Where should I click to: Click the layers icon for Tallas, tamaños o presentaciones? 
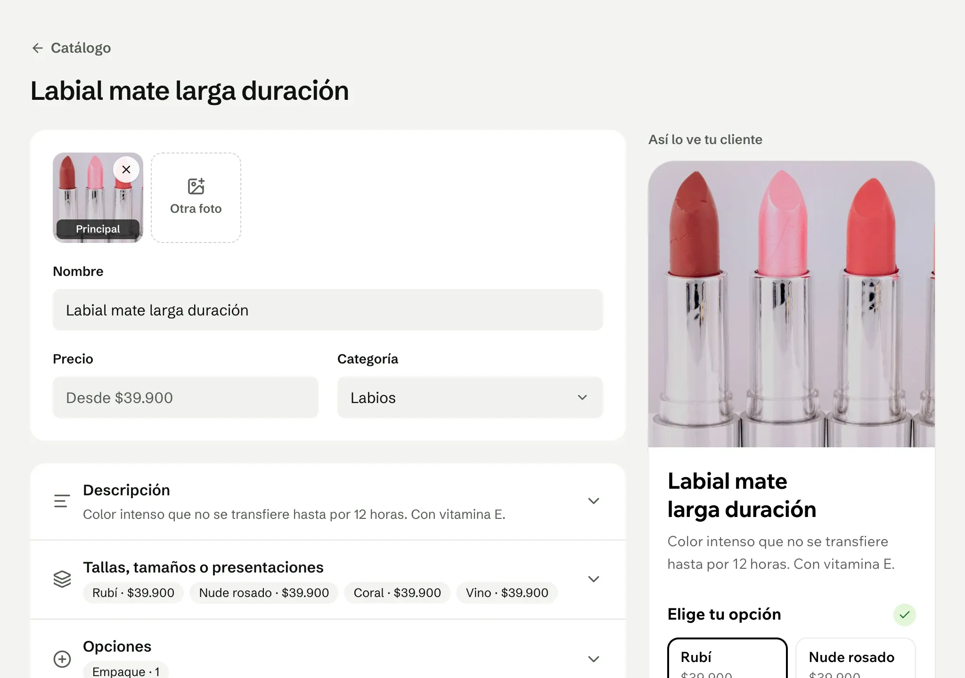62,579
